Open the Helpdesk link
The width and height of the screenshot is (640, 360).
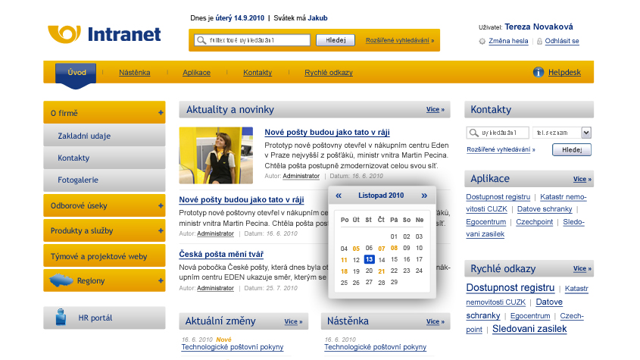coord(564,72)
